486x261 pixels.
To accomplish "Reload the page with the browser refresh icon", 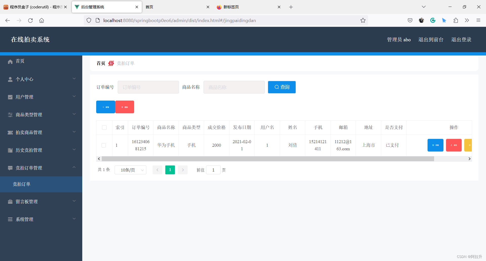I will pyautogui.click(x=30, y=21).
